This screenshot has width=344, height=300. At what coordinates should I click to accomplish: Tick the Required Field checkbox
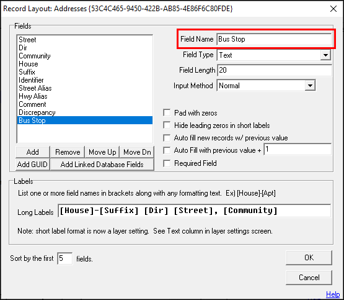coord(167,163)
